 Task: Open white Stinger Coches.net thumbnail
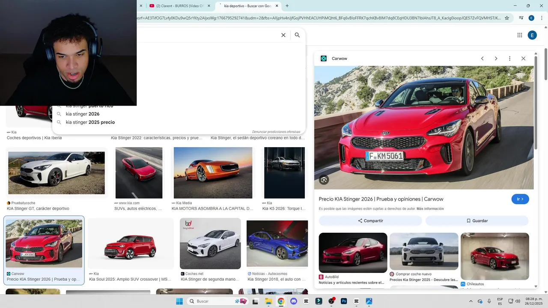210,243
